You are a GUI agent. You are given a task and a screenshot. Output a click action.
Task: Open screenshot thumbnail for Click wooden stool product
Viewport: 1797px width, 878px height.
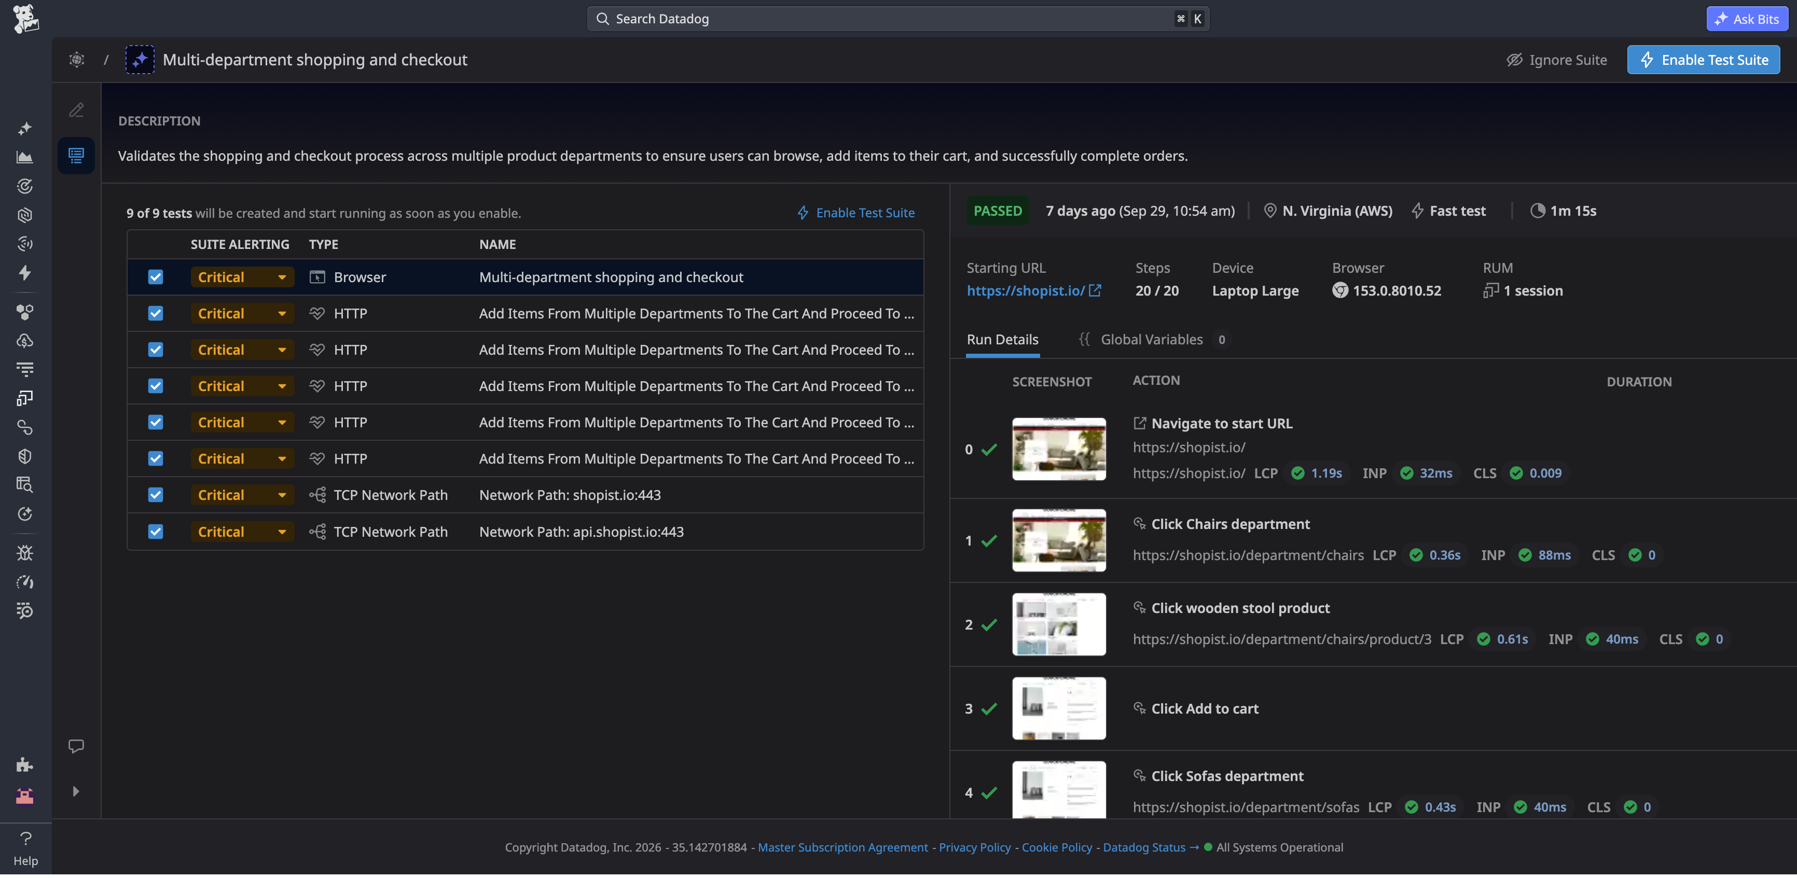pos(1060,625)
